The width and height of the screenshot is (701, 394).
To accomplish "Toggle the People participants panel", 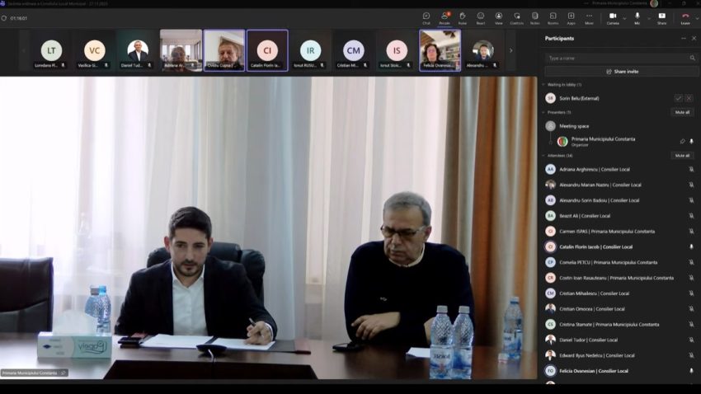I will (x=445, y=18).
